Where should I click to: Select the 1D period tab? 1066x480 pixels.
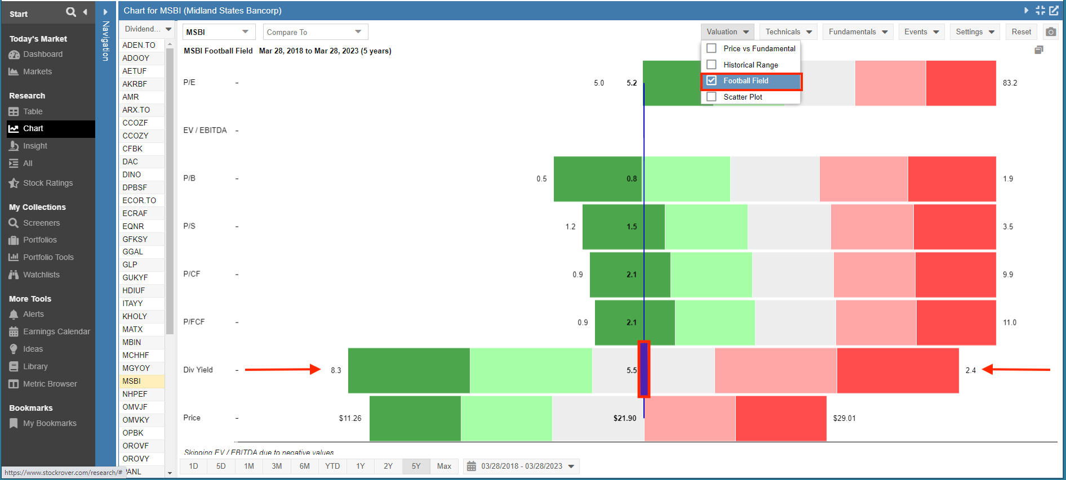pos(193,466)
